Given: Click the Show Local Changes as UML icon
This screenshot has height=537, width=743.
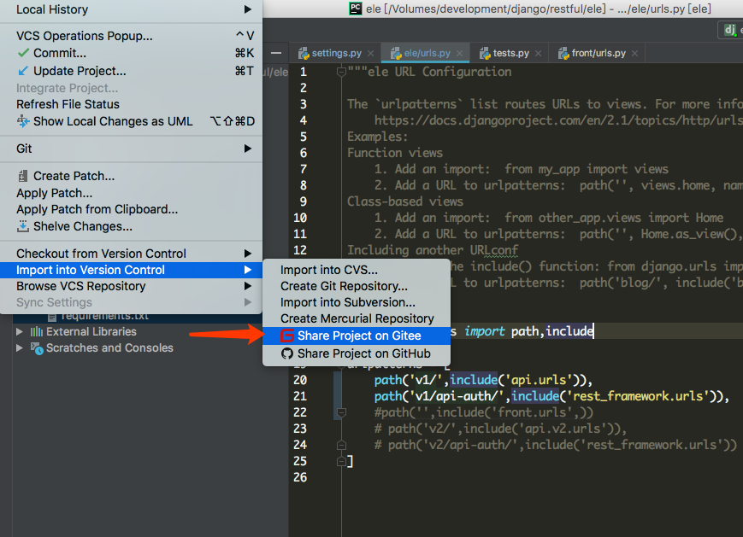Looking at the screenshot, I should 23,121.
